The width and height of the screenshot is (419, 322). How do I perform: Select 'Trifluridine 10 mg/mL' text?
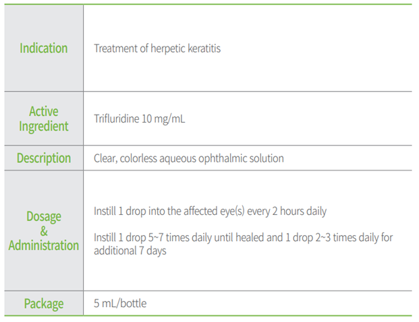coord(139,119)
